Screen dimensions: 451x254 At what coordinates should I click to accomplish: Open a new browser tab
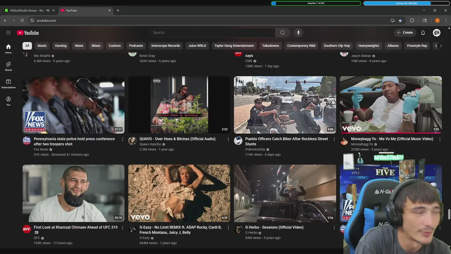click(x=118, y=10)
